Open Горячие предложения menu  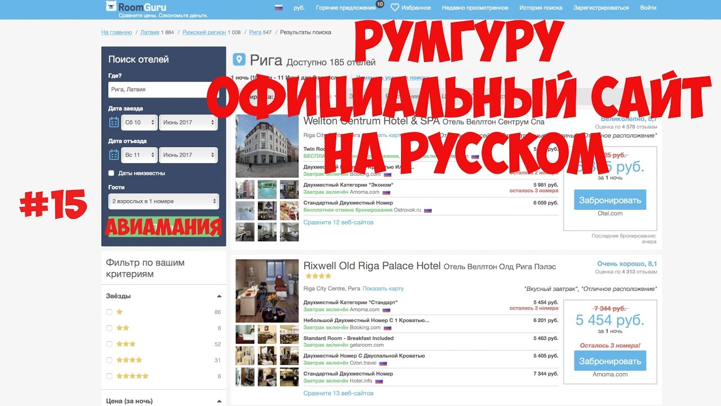coord(346,8)
